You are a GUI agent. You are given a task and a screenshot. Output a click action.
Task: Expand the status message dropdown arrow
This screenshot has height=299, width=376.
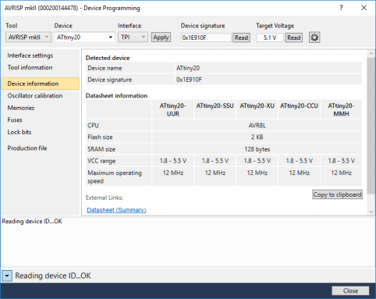coord(7,276)
